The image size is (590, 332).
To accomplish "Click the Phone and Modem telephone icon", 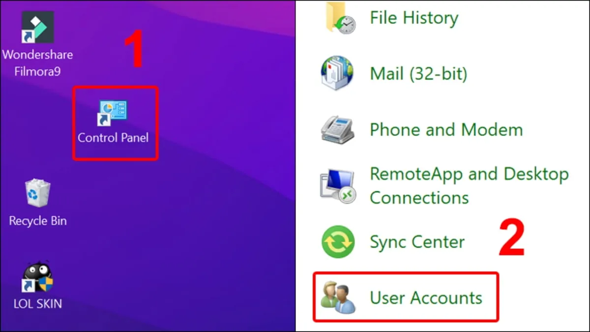I will (337, 129).
